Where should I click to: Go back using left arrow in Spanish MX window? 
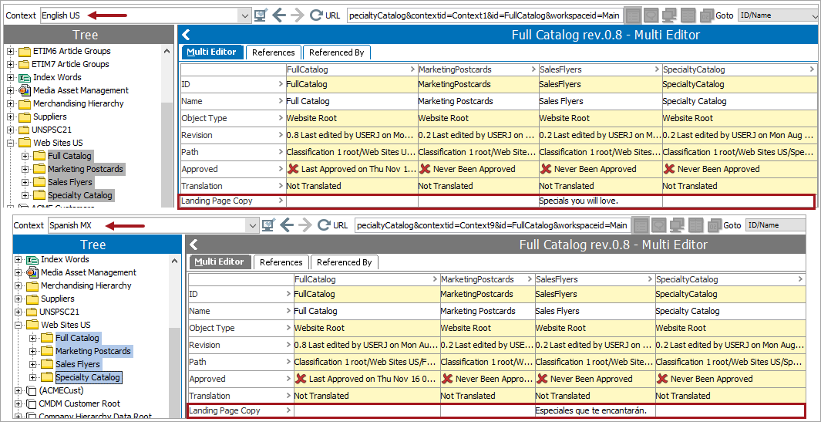point(287,225)
